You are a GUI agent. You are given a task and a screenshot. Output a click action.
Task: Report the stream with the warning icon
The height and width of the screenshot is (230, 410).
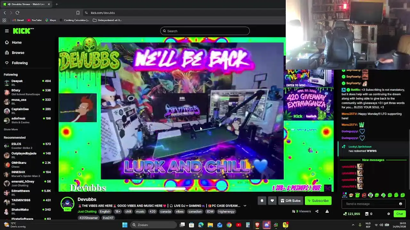tap(327, 211)
